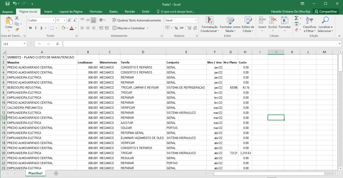Center the text horizontally
Image resolution: width=343 pixels, height=178 pixels.
88,28
